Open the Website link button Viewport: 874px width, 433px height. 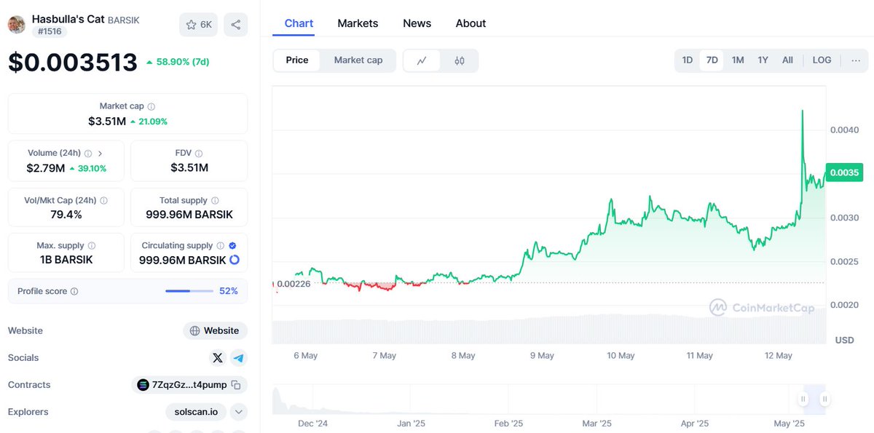pos(216,330)
